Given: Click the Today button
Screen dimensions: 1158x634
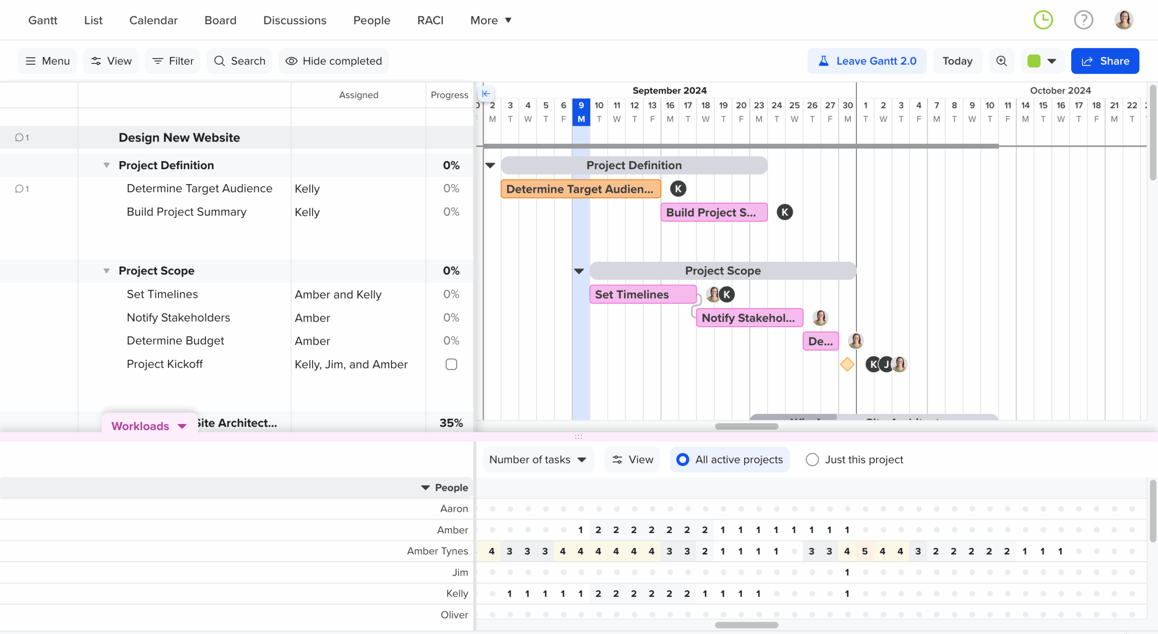Looking at the screenshot, I should (x=956, y=61).
